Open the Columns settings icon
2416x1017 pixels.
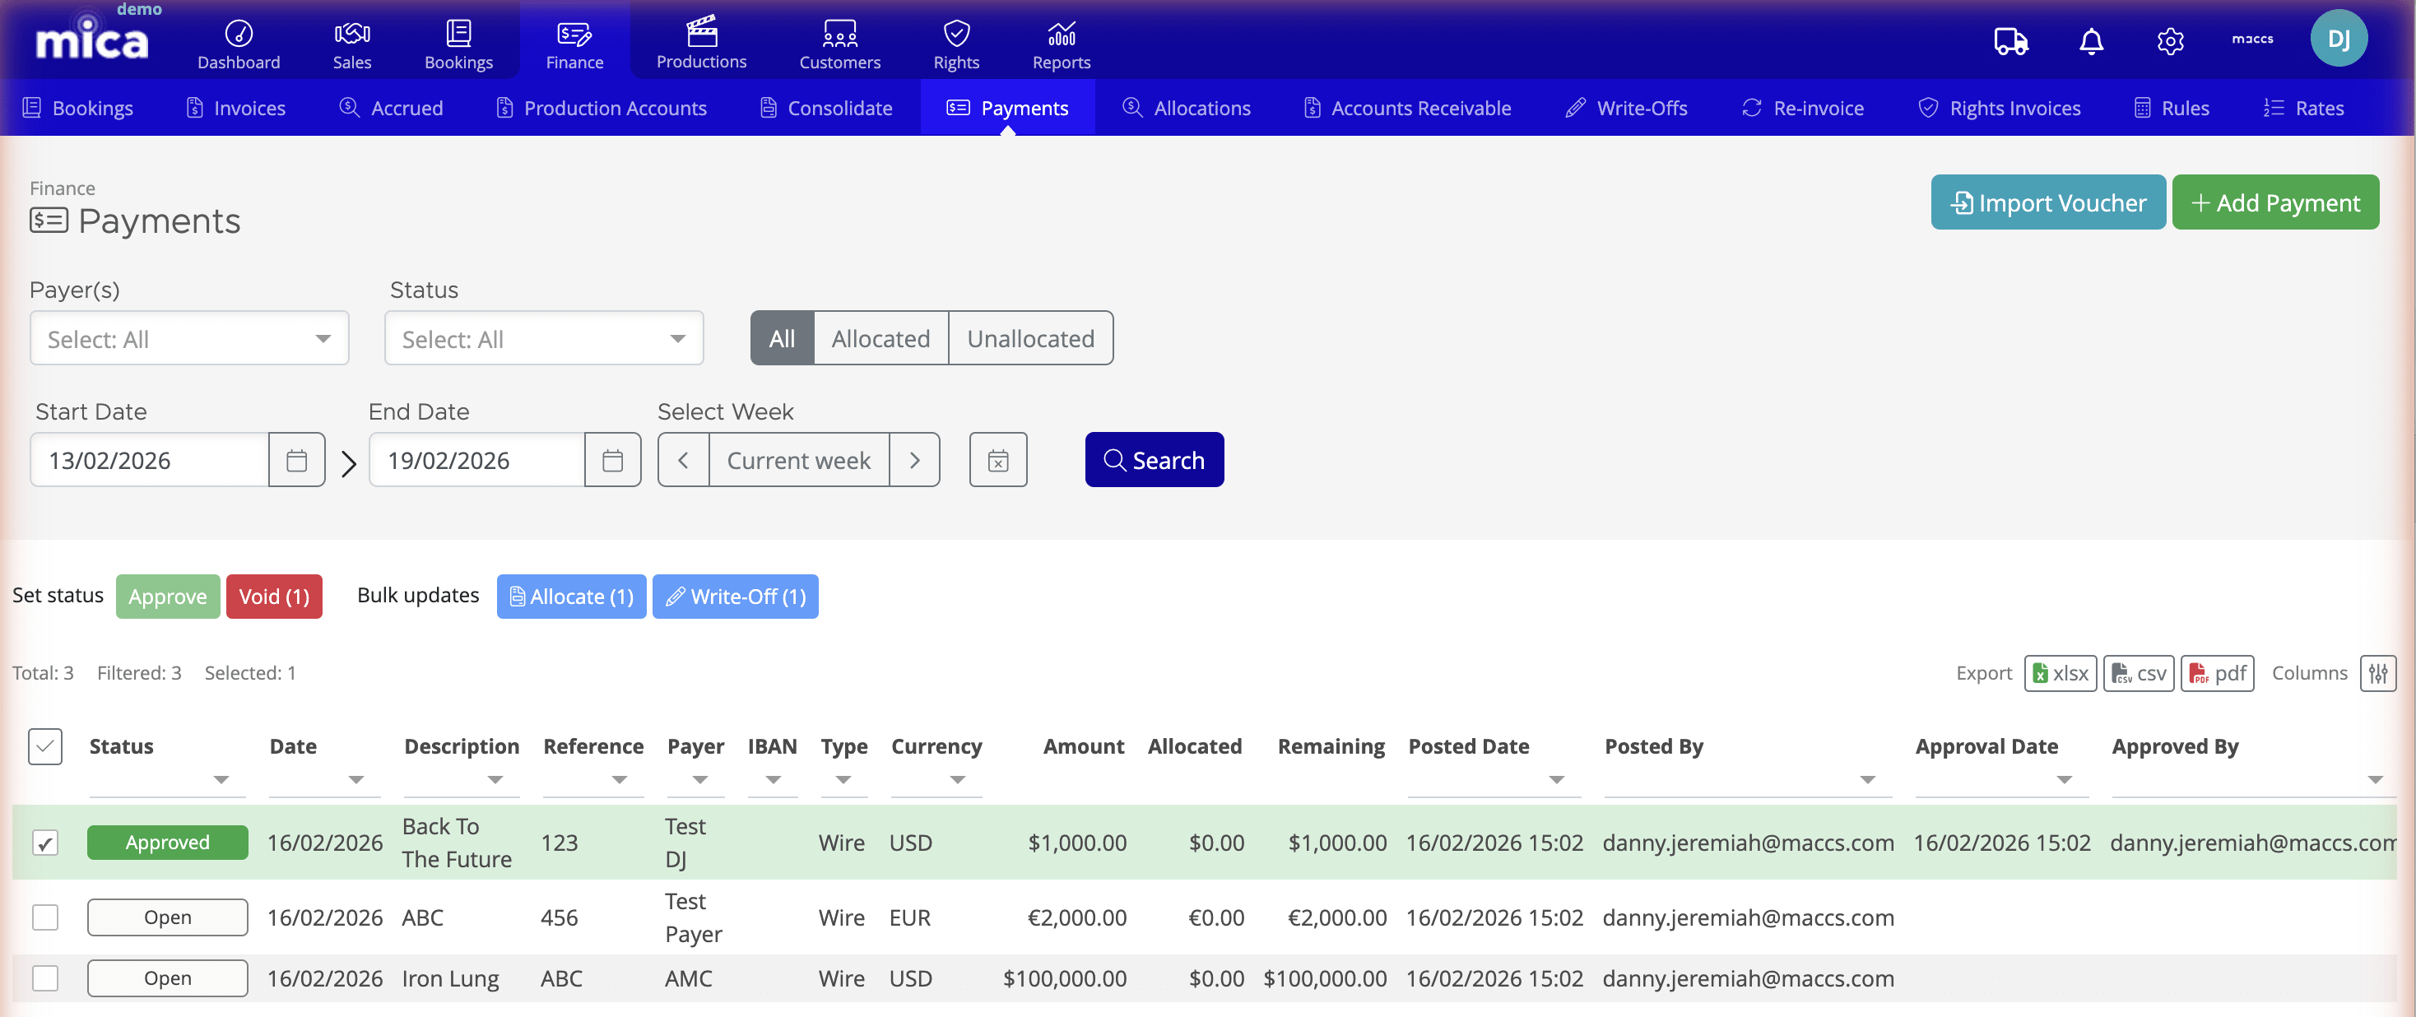[2378, 673]
